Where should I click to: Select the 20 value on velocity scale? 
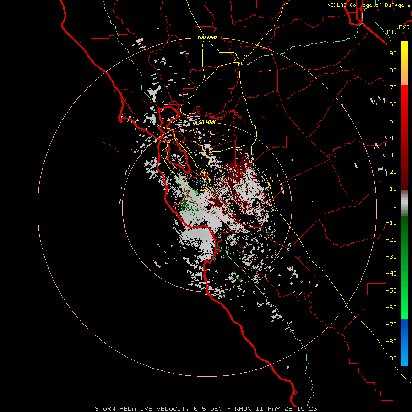pyautogui.click(x=393, y=172)
